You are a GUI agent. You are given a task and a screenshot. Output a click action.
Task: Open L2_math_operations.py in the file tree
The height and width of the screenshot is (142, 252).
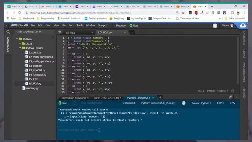pyautogui.click(x=42, y=62)
